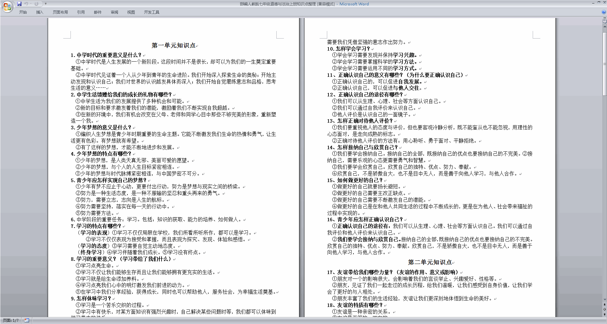
Task: Click heading 1. 中学时代的重要意义是什么？
Action: pyautogui.click(x=106, y=55)
